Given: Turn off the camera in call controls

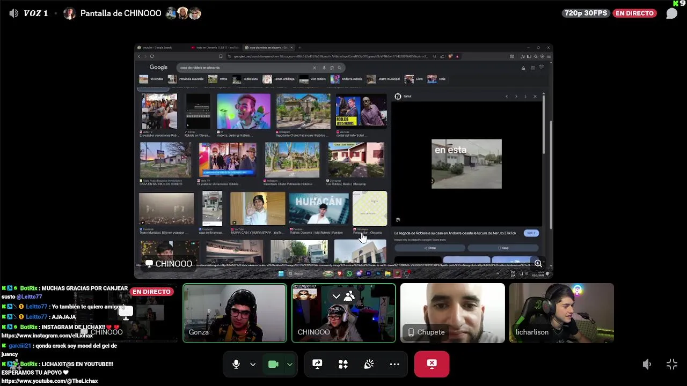Looking at the screenshot, I should (273, 365).
